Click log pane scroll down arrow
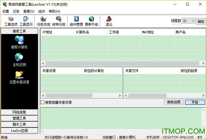This screenshot has height=140, width=207. click(x=204, y=127)
